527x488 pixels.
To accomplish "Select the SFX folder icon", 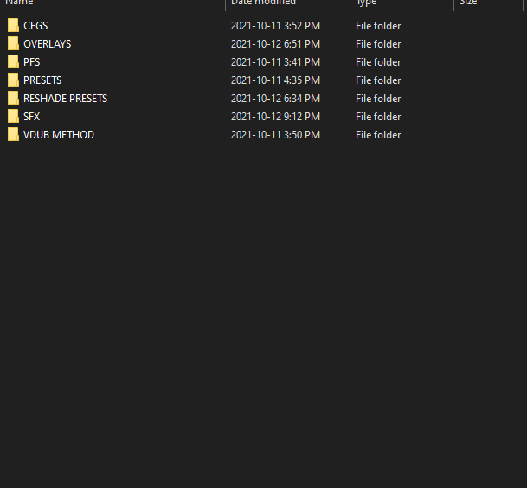I will click(13, 117).
